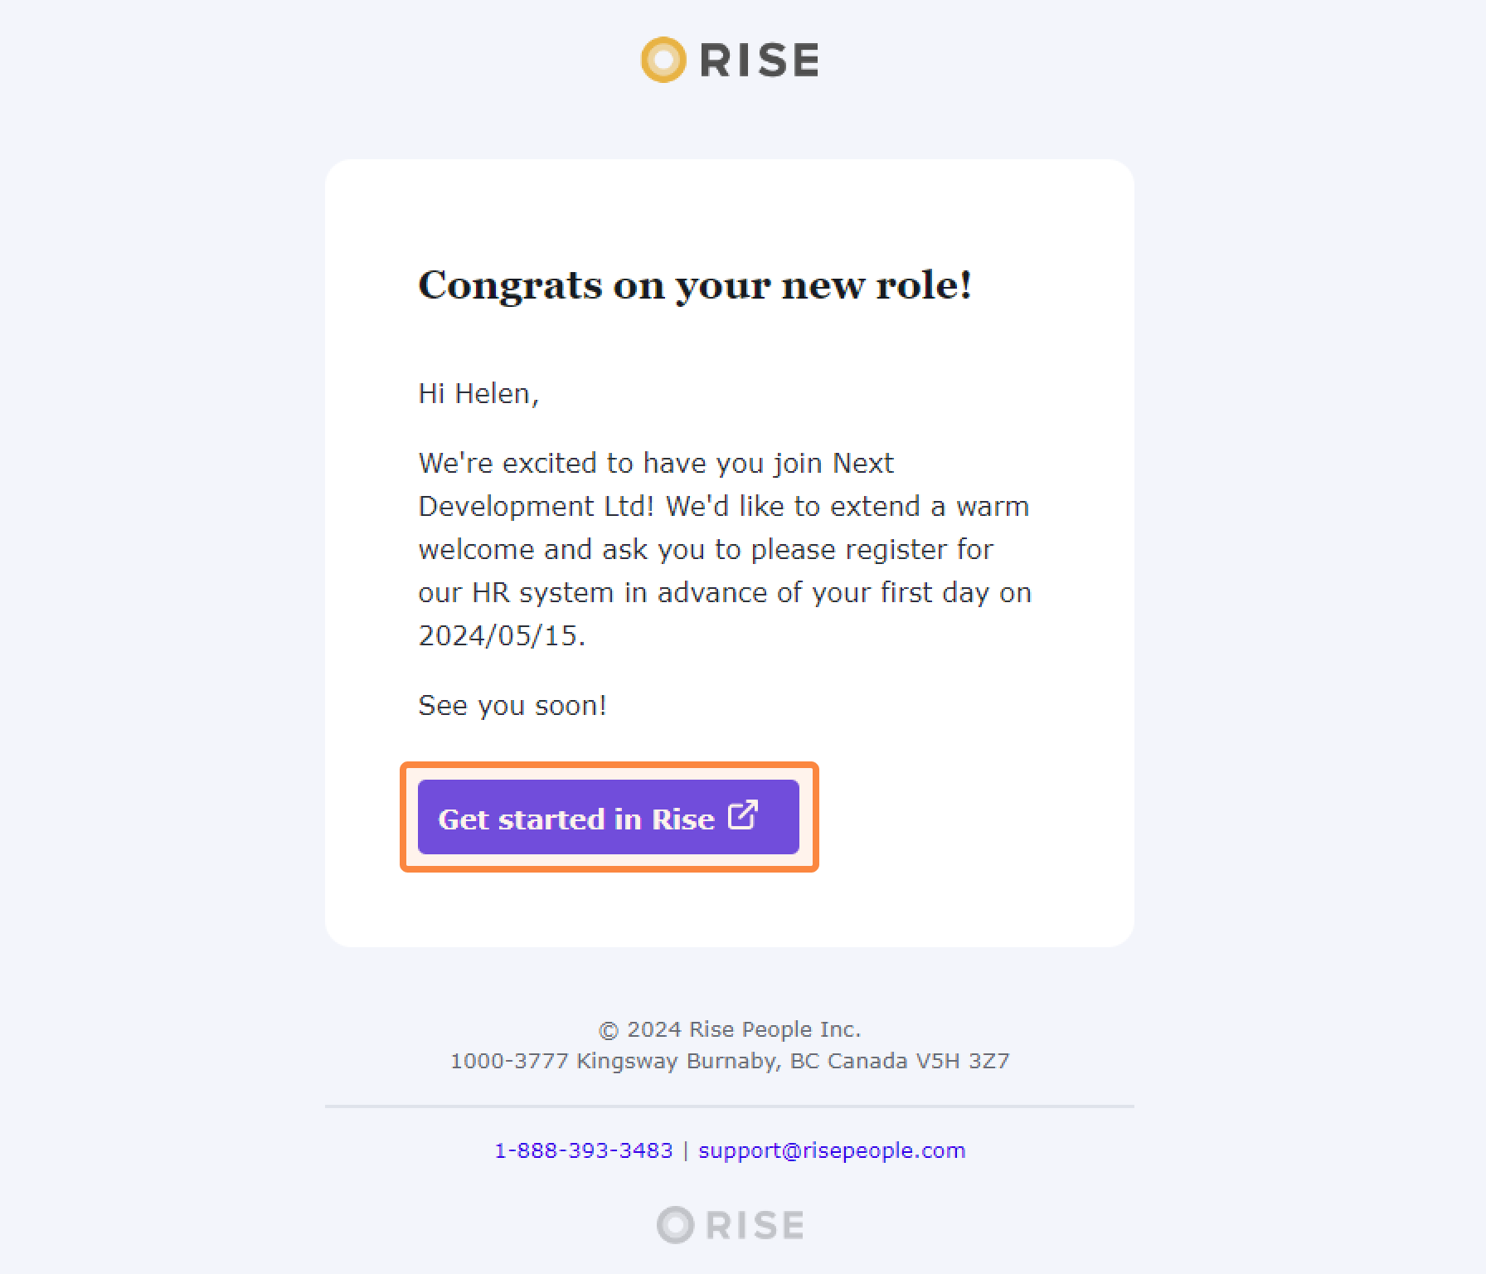Click the horizontal divider line in footer

(730, 1106)
